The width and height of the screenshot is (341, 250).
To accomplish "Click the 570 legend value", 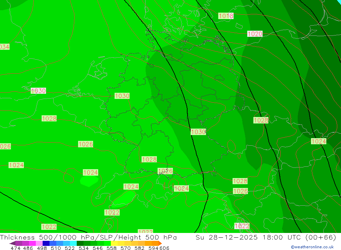I will tap(125, 248).
